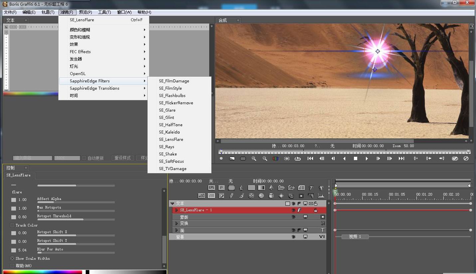Click the 3D cube shape icon

pyautogui.click(x=251, y=196)
